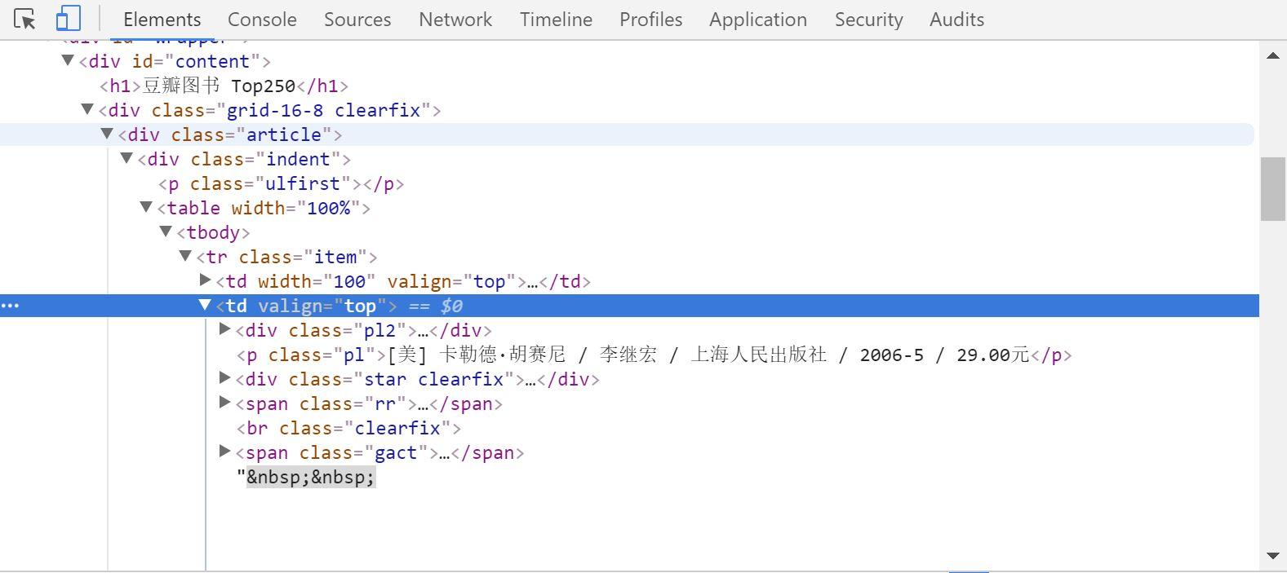Toggle the device toolbar icon
The height and width of the screenshot is (573, 1287).
[69, 19]
